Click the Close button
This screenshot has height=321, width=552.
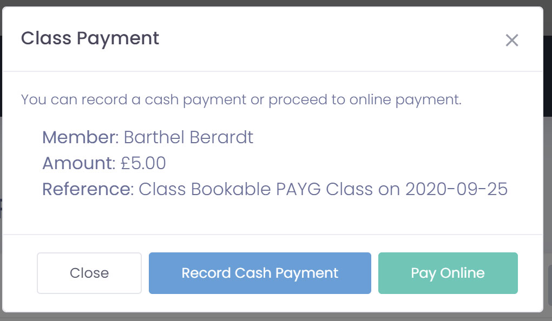89,273
